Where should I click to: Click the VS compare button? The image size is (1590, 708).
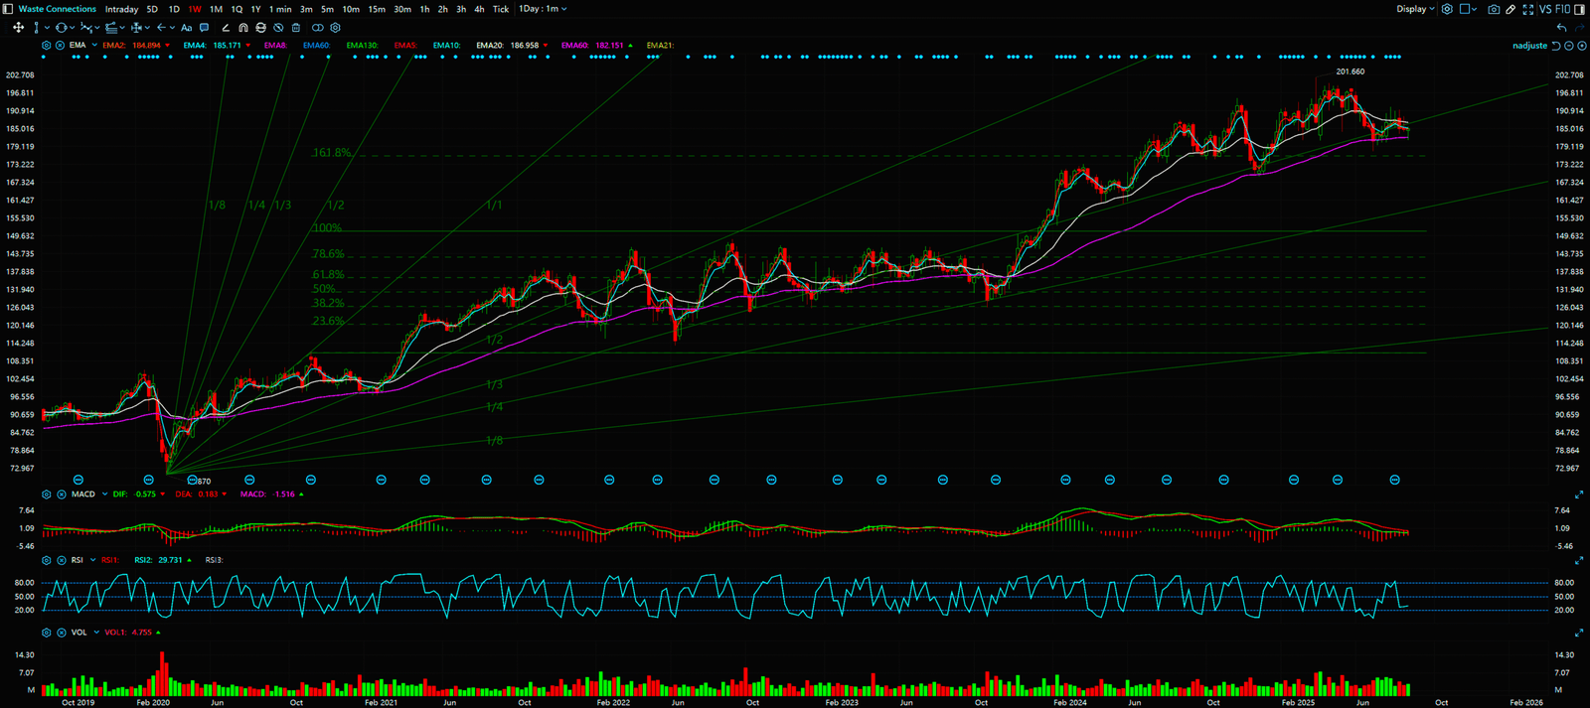1545,9
